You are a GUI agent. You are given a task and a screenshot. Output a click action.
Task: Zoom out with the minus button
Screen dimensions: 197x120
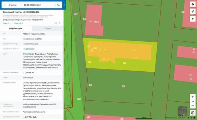pos(193,106)
